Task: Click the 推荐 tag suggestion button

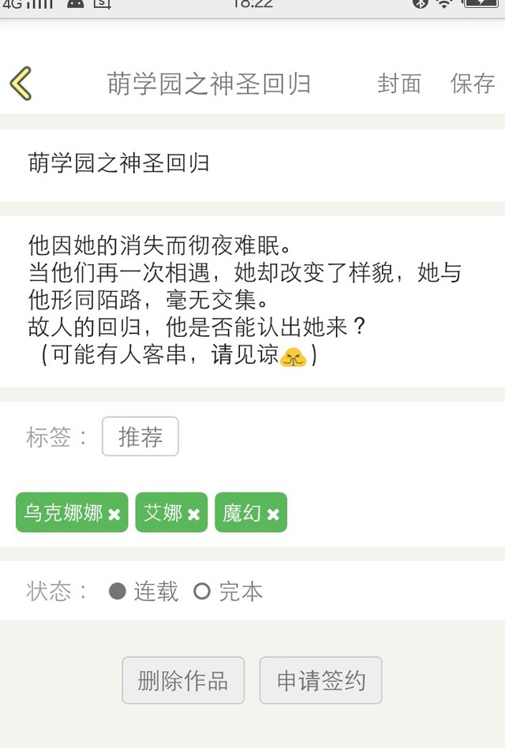Action: tap(140, 436)
